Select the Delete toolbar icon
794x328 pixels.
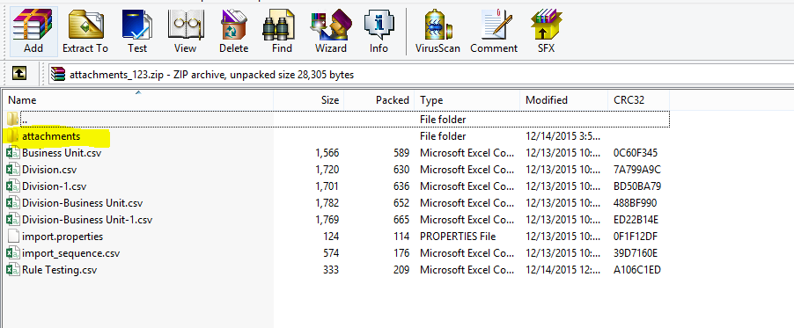tap(234, 32)
